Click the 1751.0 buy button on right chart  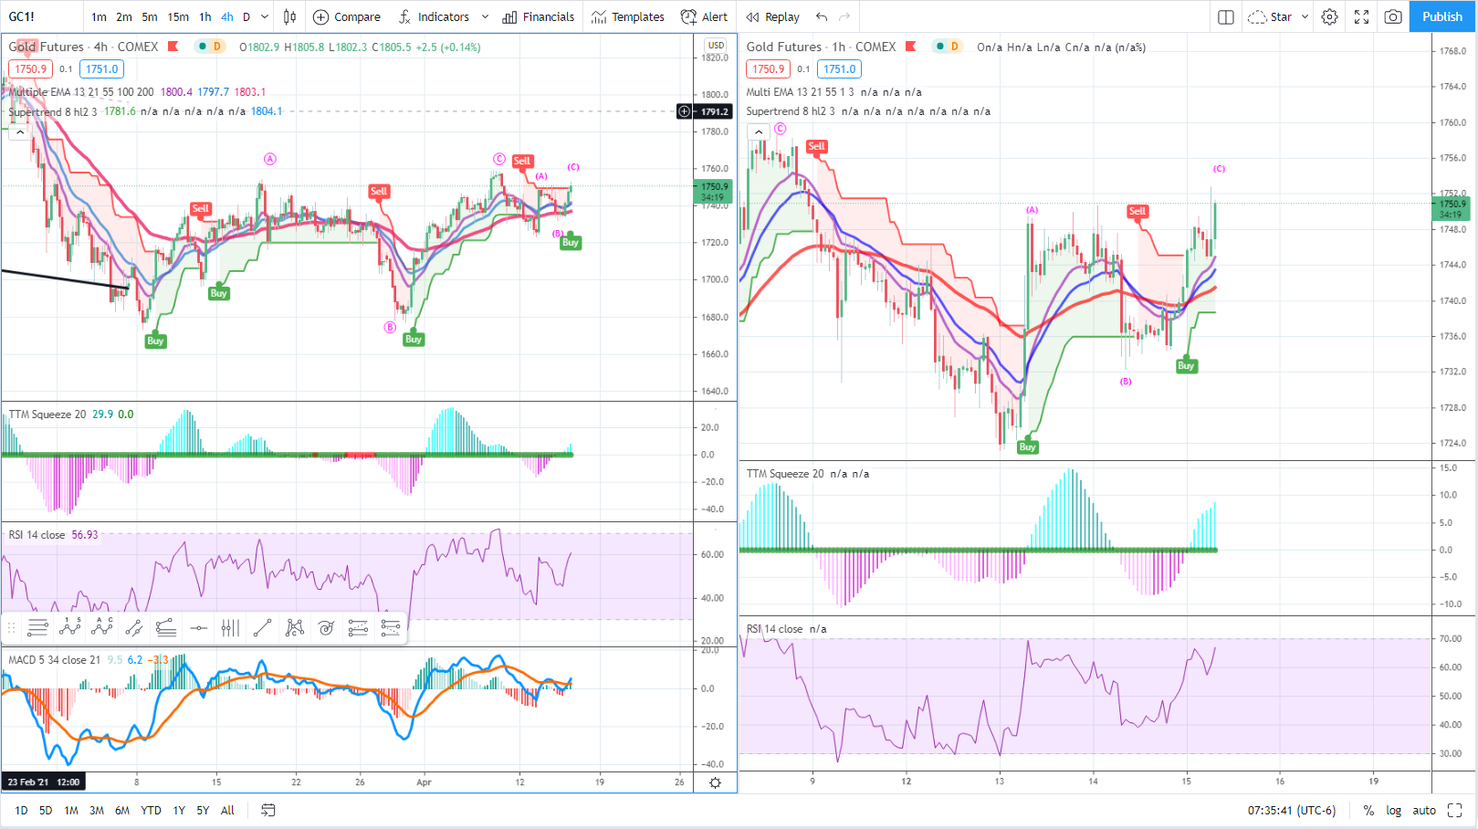pos(840,68)
